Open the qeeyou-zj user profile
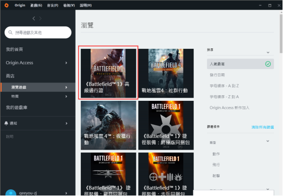The width and height of the screenshot is (283, 196). click(x=28, y=193)
